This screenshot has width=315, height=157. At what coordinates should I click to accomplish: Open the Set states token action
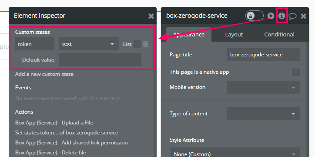pos(67,133)
